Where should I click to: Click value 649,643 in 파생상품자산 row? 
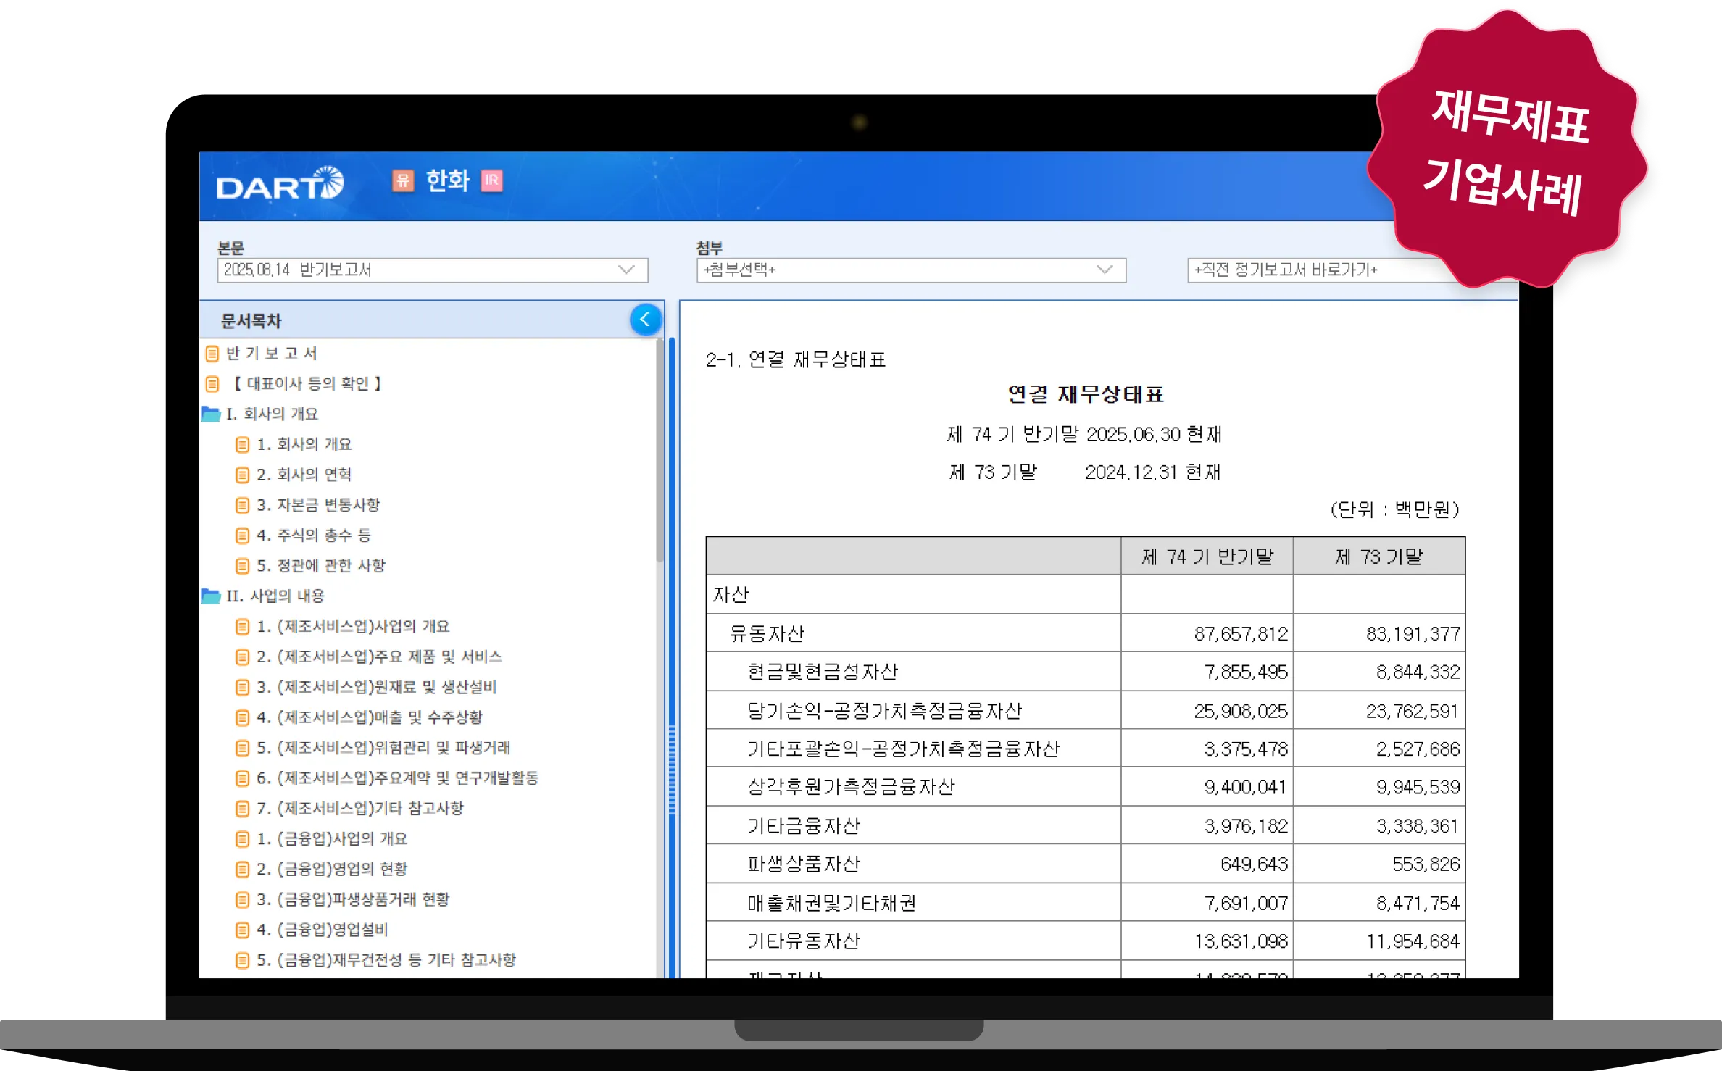[x=1254, y=865]
